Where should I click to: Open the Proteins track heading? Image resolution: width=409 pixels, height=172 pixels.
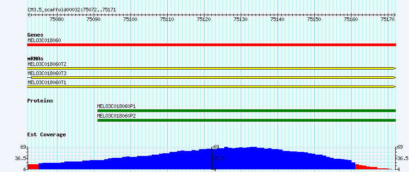coord(40,101)
